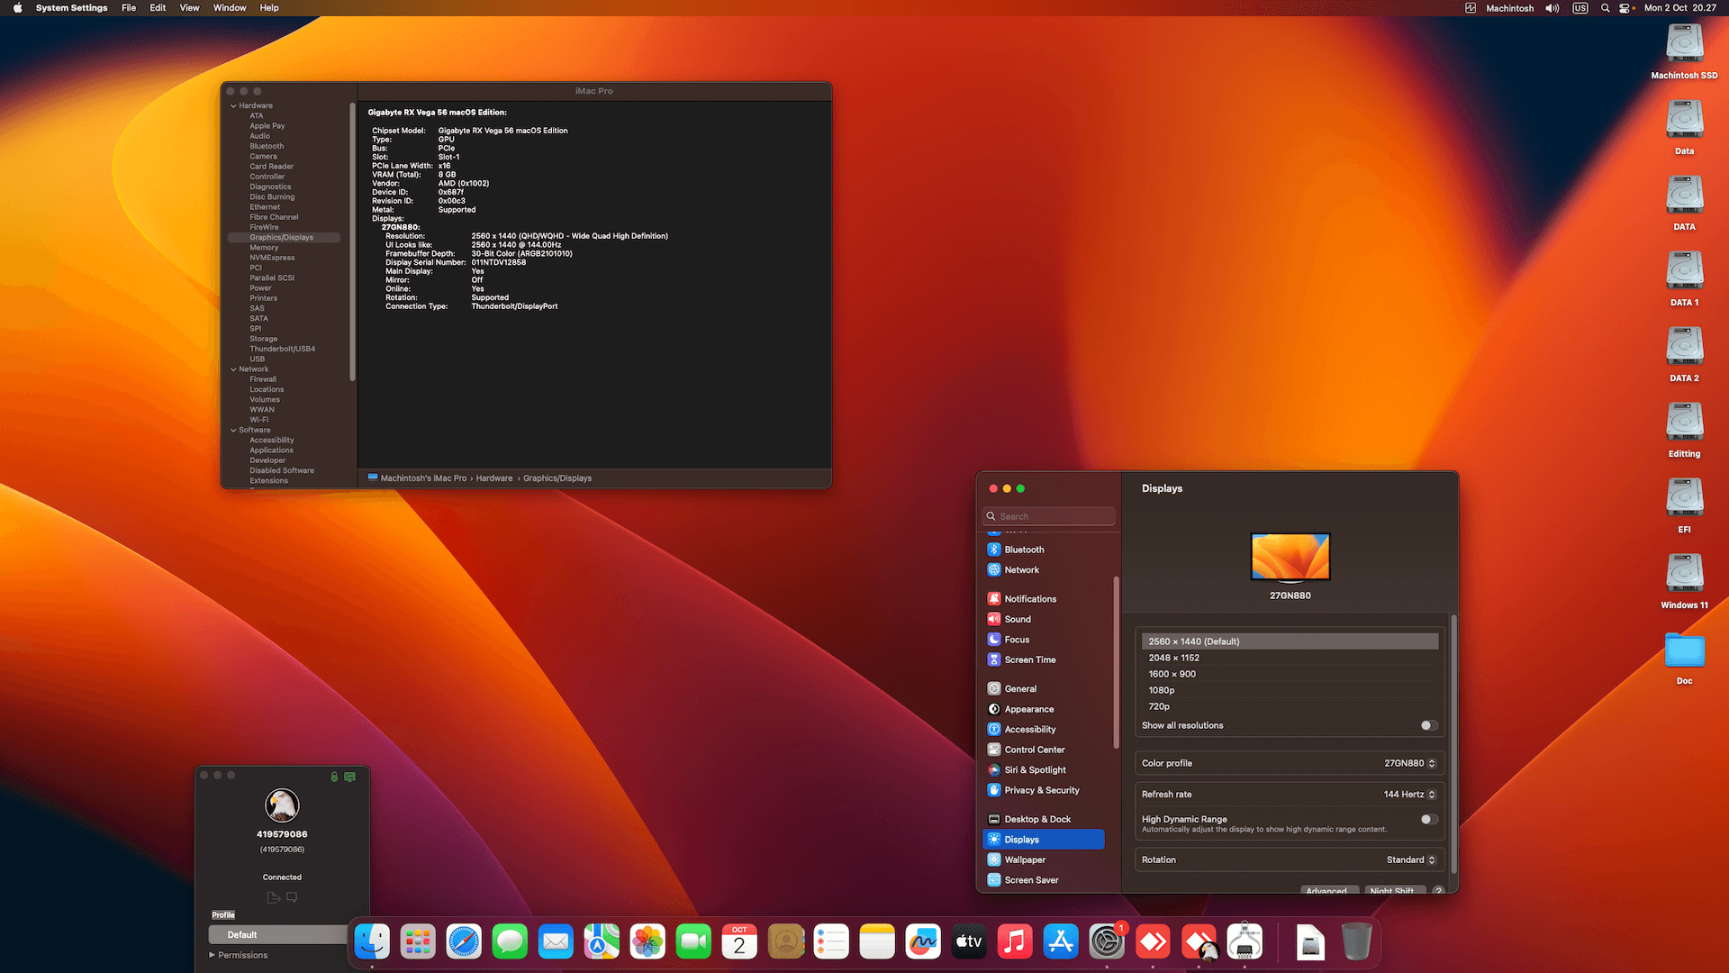Viewport: 1729px width, 973px height.
Task: Launch Safari from the Dock
Action: click(x=464, y=941)
